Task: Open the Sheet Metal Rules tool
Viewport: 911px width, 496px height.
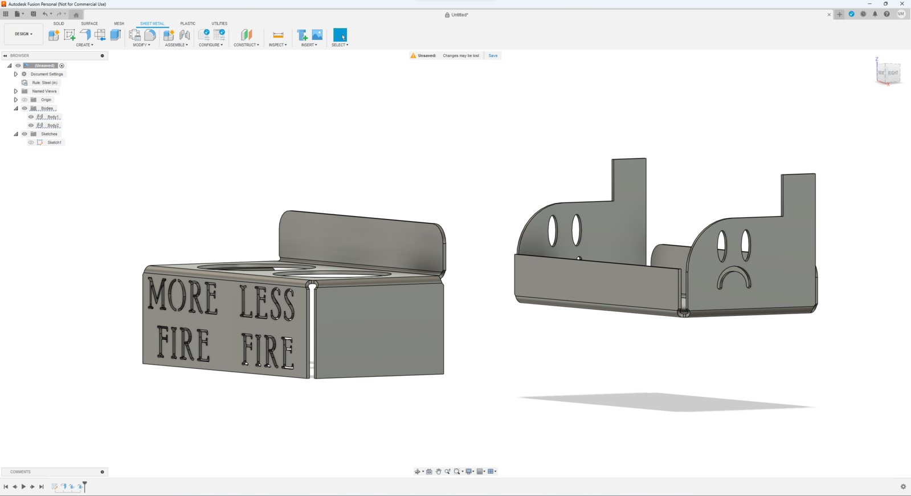Action: 135,35
